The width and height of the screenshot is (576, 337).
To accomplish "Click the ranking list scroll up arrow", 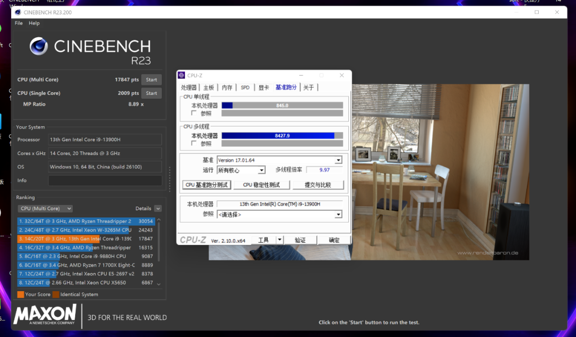I will [159, 220].
